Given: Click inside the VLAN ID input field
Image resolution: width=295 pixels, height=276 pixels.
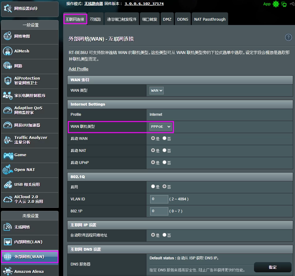Looking at the screenshot, I should point(159,199).
